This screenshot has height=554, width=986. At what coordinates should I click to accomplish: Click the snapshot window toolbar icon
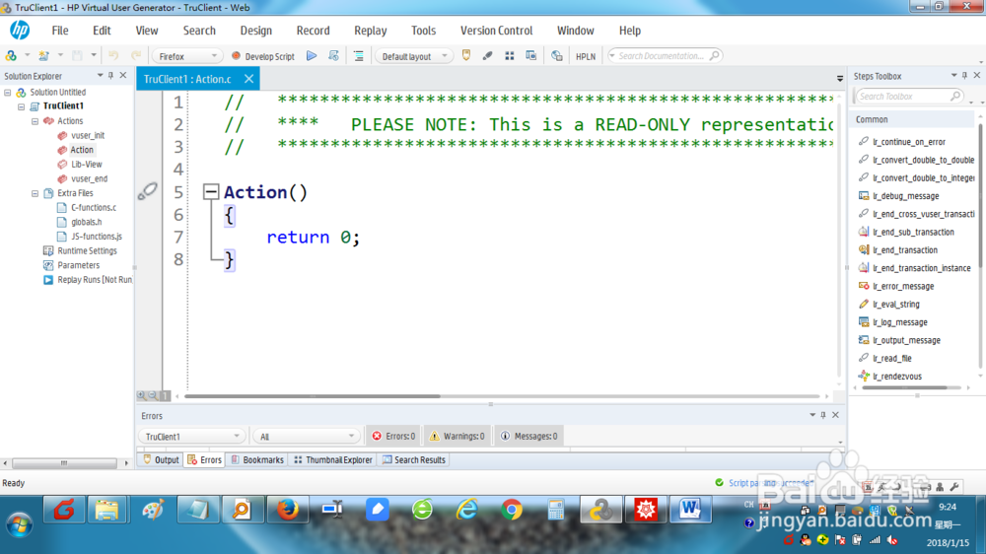click(x=531, y=56)
